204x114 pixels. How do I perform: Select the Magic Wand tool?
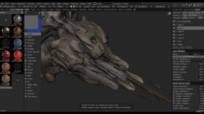coord(33,85)
